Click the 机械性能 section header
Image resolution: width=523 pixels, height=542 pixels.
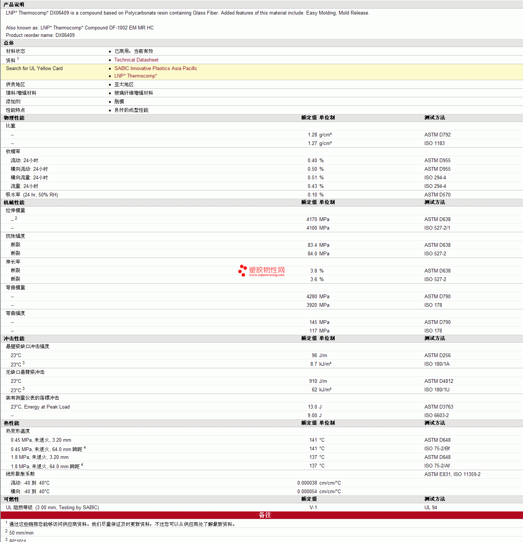tap(14, 202)
